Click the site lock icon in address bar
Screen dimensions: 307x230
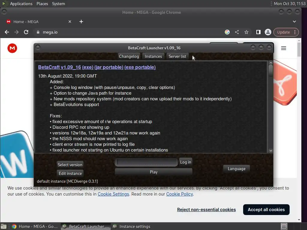point(38,32)
